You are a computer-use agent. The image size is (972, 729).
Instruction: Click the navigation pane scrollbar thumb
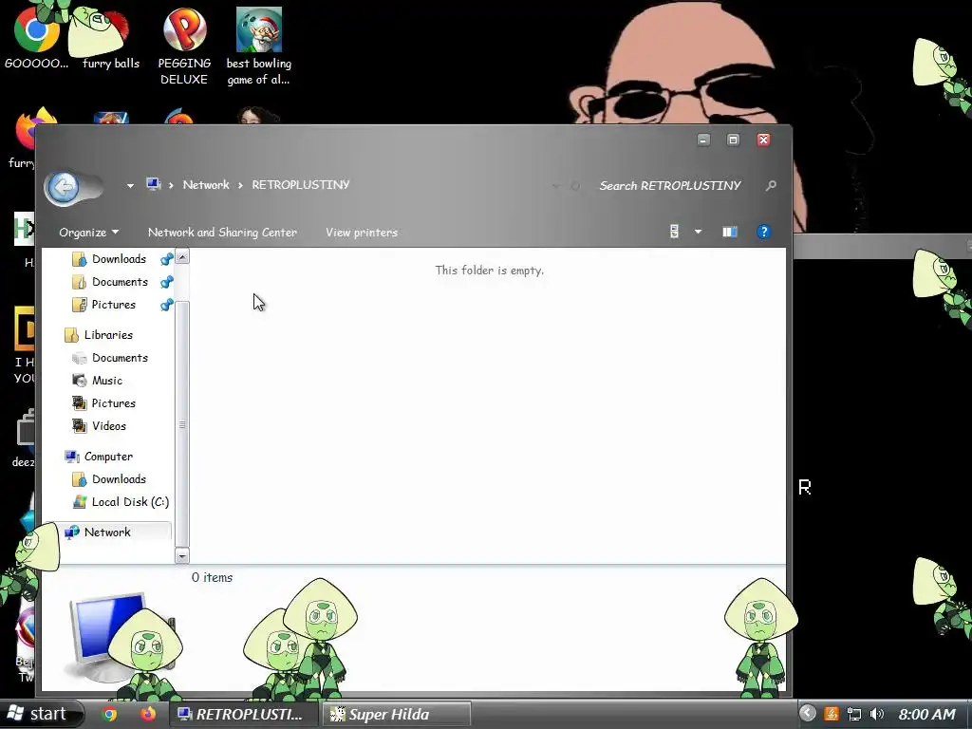tap(182, 424)
